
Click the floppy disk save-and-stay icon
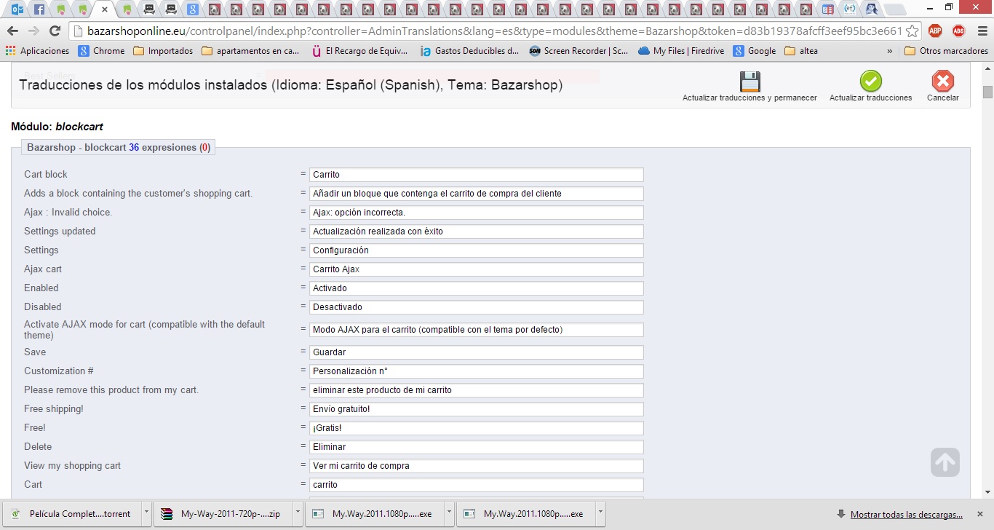click(750, 81)
